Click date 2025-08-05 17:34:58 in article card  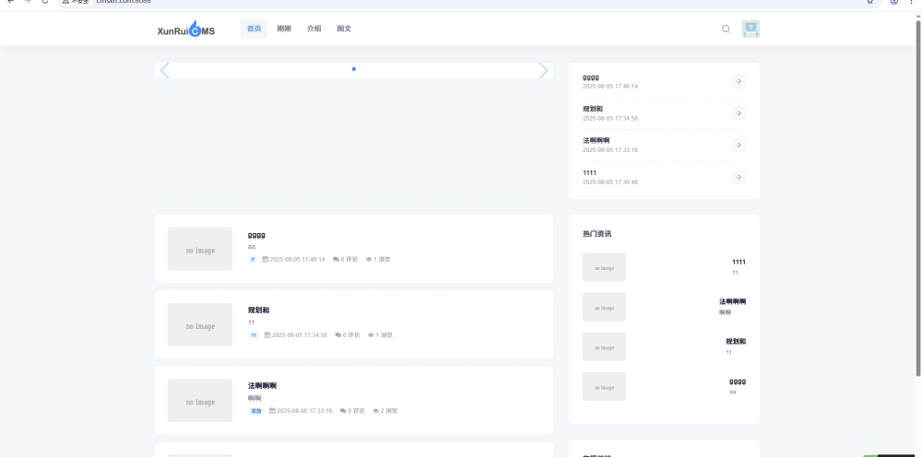300,334
